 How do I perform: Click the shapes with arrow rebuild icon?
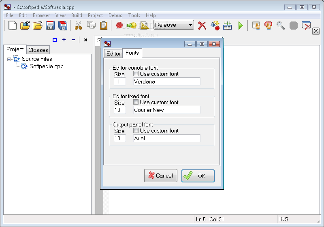pyautogui.click(x=215, y=26)
